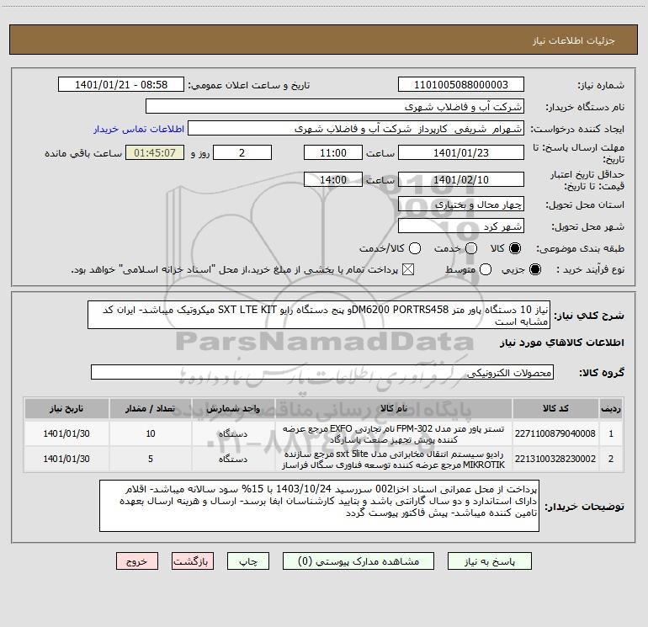This screenshot has width=648, height=627.
Task: Click the 'نام کالا' column header
Action: coord(394,408)
